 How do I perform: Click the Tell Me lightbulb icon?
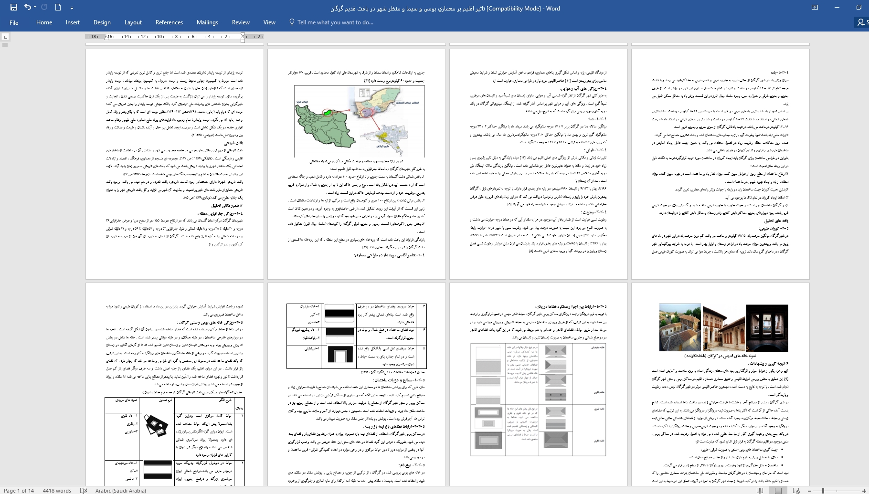click(292, 22)
